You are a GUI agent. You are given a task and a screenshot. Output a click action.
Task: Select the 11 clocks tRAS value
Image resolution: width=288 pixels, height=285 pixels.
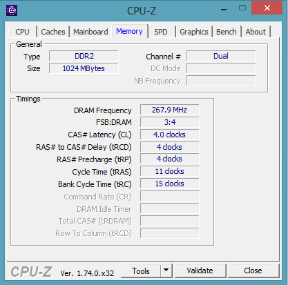click(170, 171)
